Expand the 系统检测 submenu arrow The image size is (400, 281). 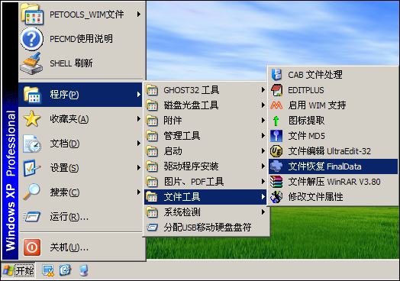[263, 212]
